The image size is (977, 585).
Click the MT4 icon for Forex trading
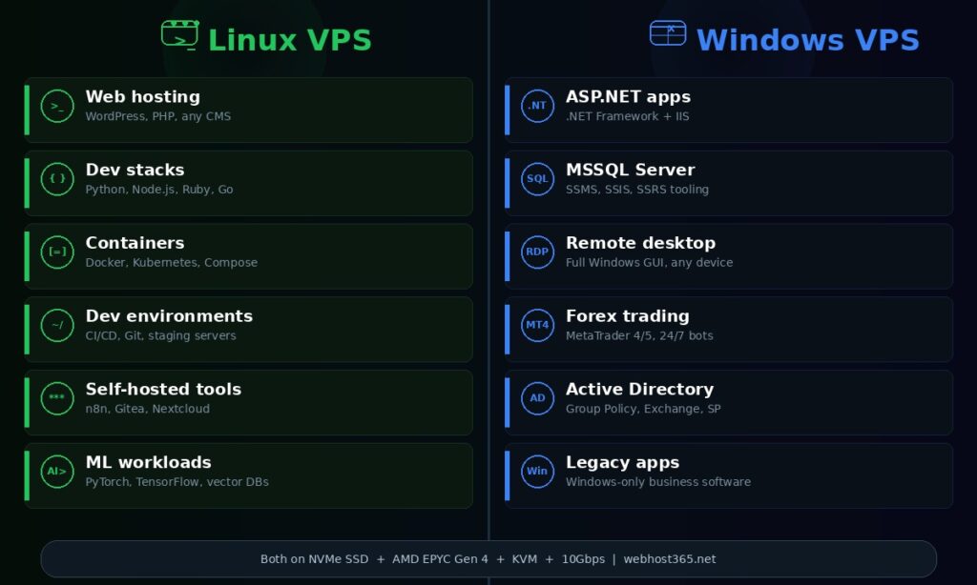(x=537, y=325)
